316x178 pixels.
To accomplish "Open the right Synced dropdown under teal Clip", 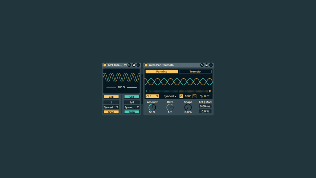I will [132, 107].
